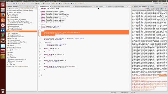Viewport: 168px width, 94px height.
Task: Fold the street_name column field at line 21
Action: [41, 38]
